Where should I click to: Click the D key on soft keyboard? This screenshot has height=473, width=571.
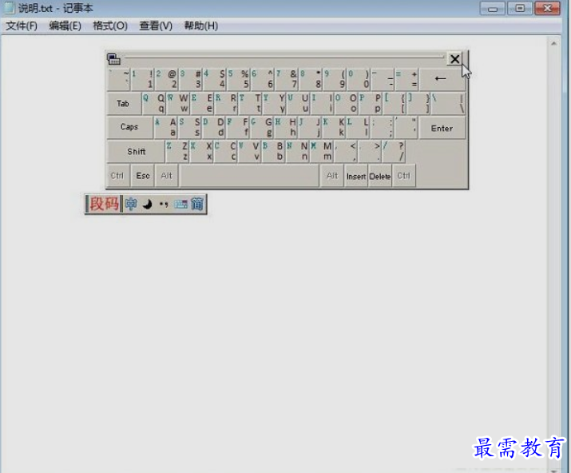point(214,127)
